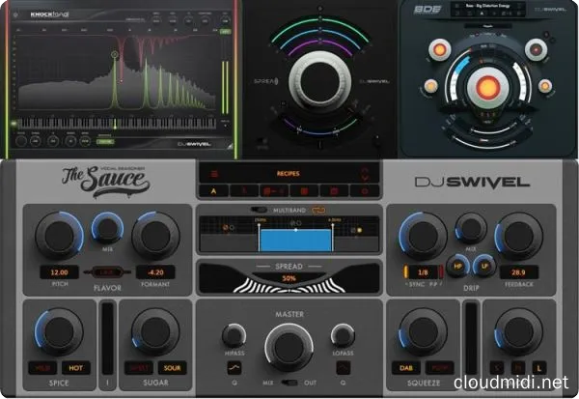Click the LOPASS filter curve shape icon
This screenshot has width=579, height=399.
coord(343,368)
